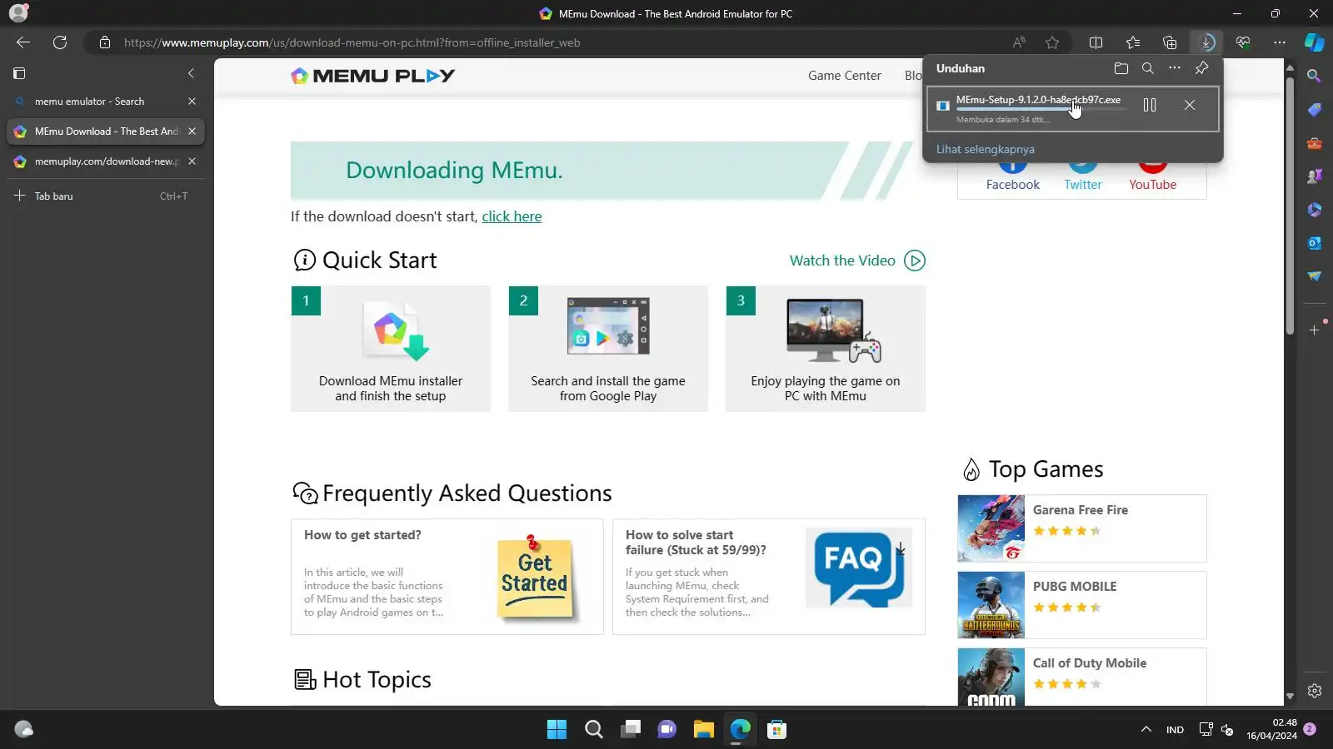Open Tools briefcase in Edge sidebar
This screenshot has height=749, width=1333.
(1314, 143)
